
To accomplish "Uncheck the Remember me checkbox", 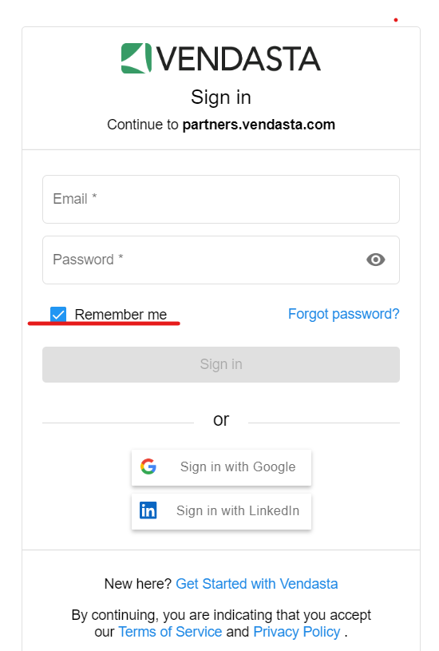I will (58, 314).
